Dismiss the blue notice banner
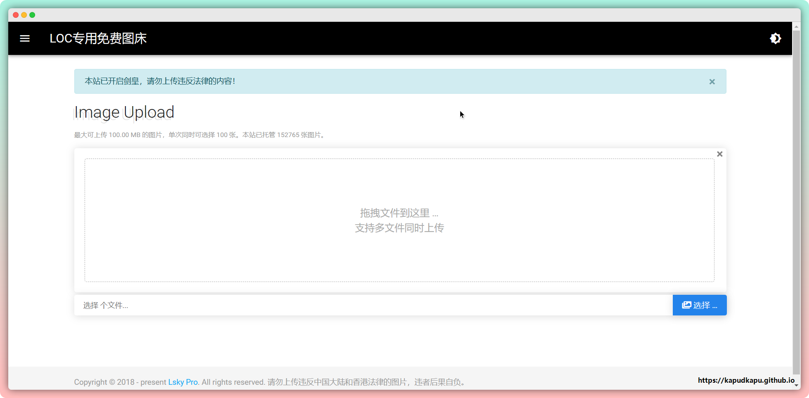Screen dimensions: 809x398 coord(712,82)
